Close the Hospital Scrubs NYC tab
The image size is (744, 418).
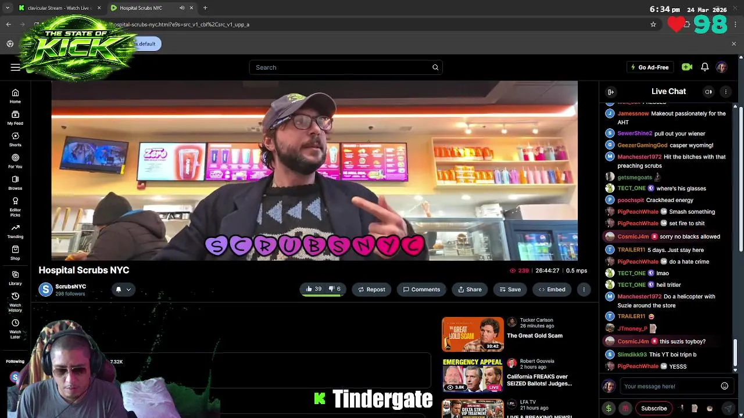tap(191, 8)
